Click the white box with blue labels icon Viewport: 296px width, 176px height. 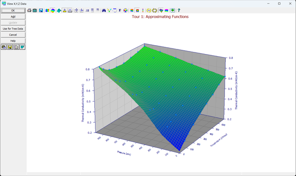(x=115, y=11)
